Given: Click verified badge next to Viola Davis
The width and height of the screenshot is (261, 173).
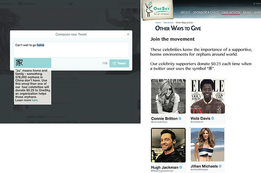Looking at the screenshot, I should click(213, 118).
